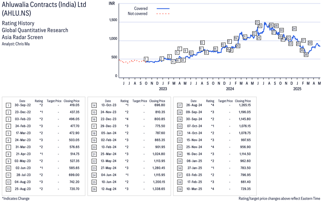Screen dimensions: 324x201
Task: Click the '1,000' y-axis label
Action: coord(113,39)
